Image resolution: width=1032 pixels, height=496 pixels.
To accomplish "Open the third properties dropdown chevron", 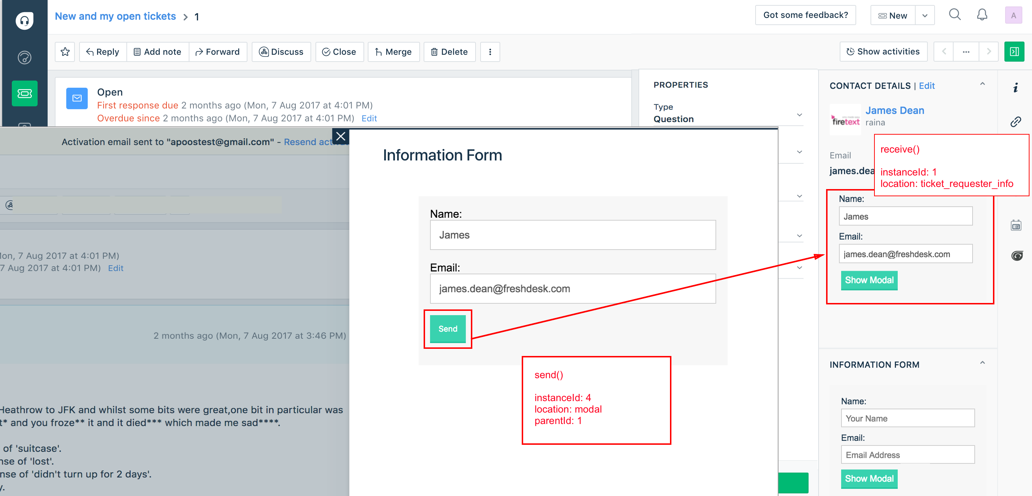I will (800, 196).
